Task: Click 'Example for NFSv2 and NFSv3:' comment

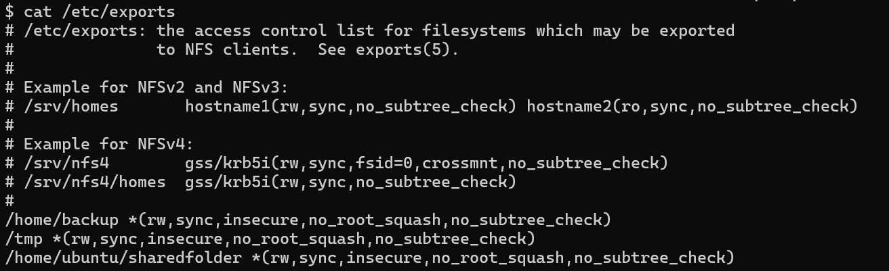Action: 157,87
